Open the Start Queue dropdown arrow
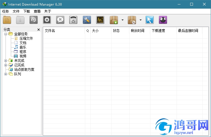 pos(122,20)
